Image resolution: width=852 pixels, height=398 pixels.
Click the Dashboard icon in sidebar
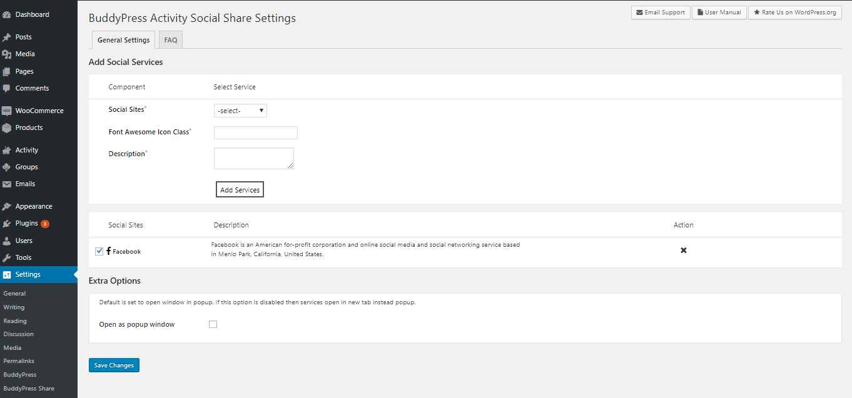(x=7, y=14)
